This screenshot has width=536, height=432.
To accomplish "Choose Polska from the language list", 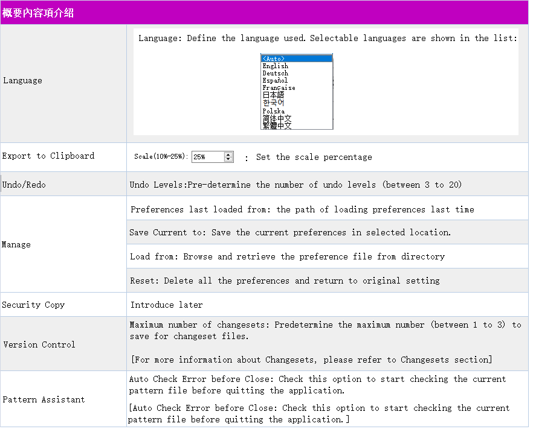I will click(x=273, y=111).
